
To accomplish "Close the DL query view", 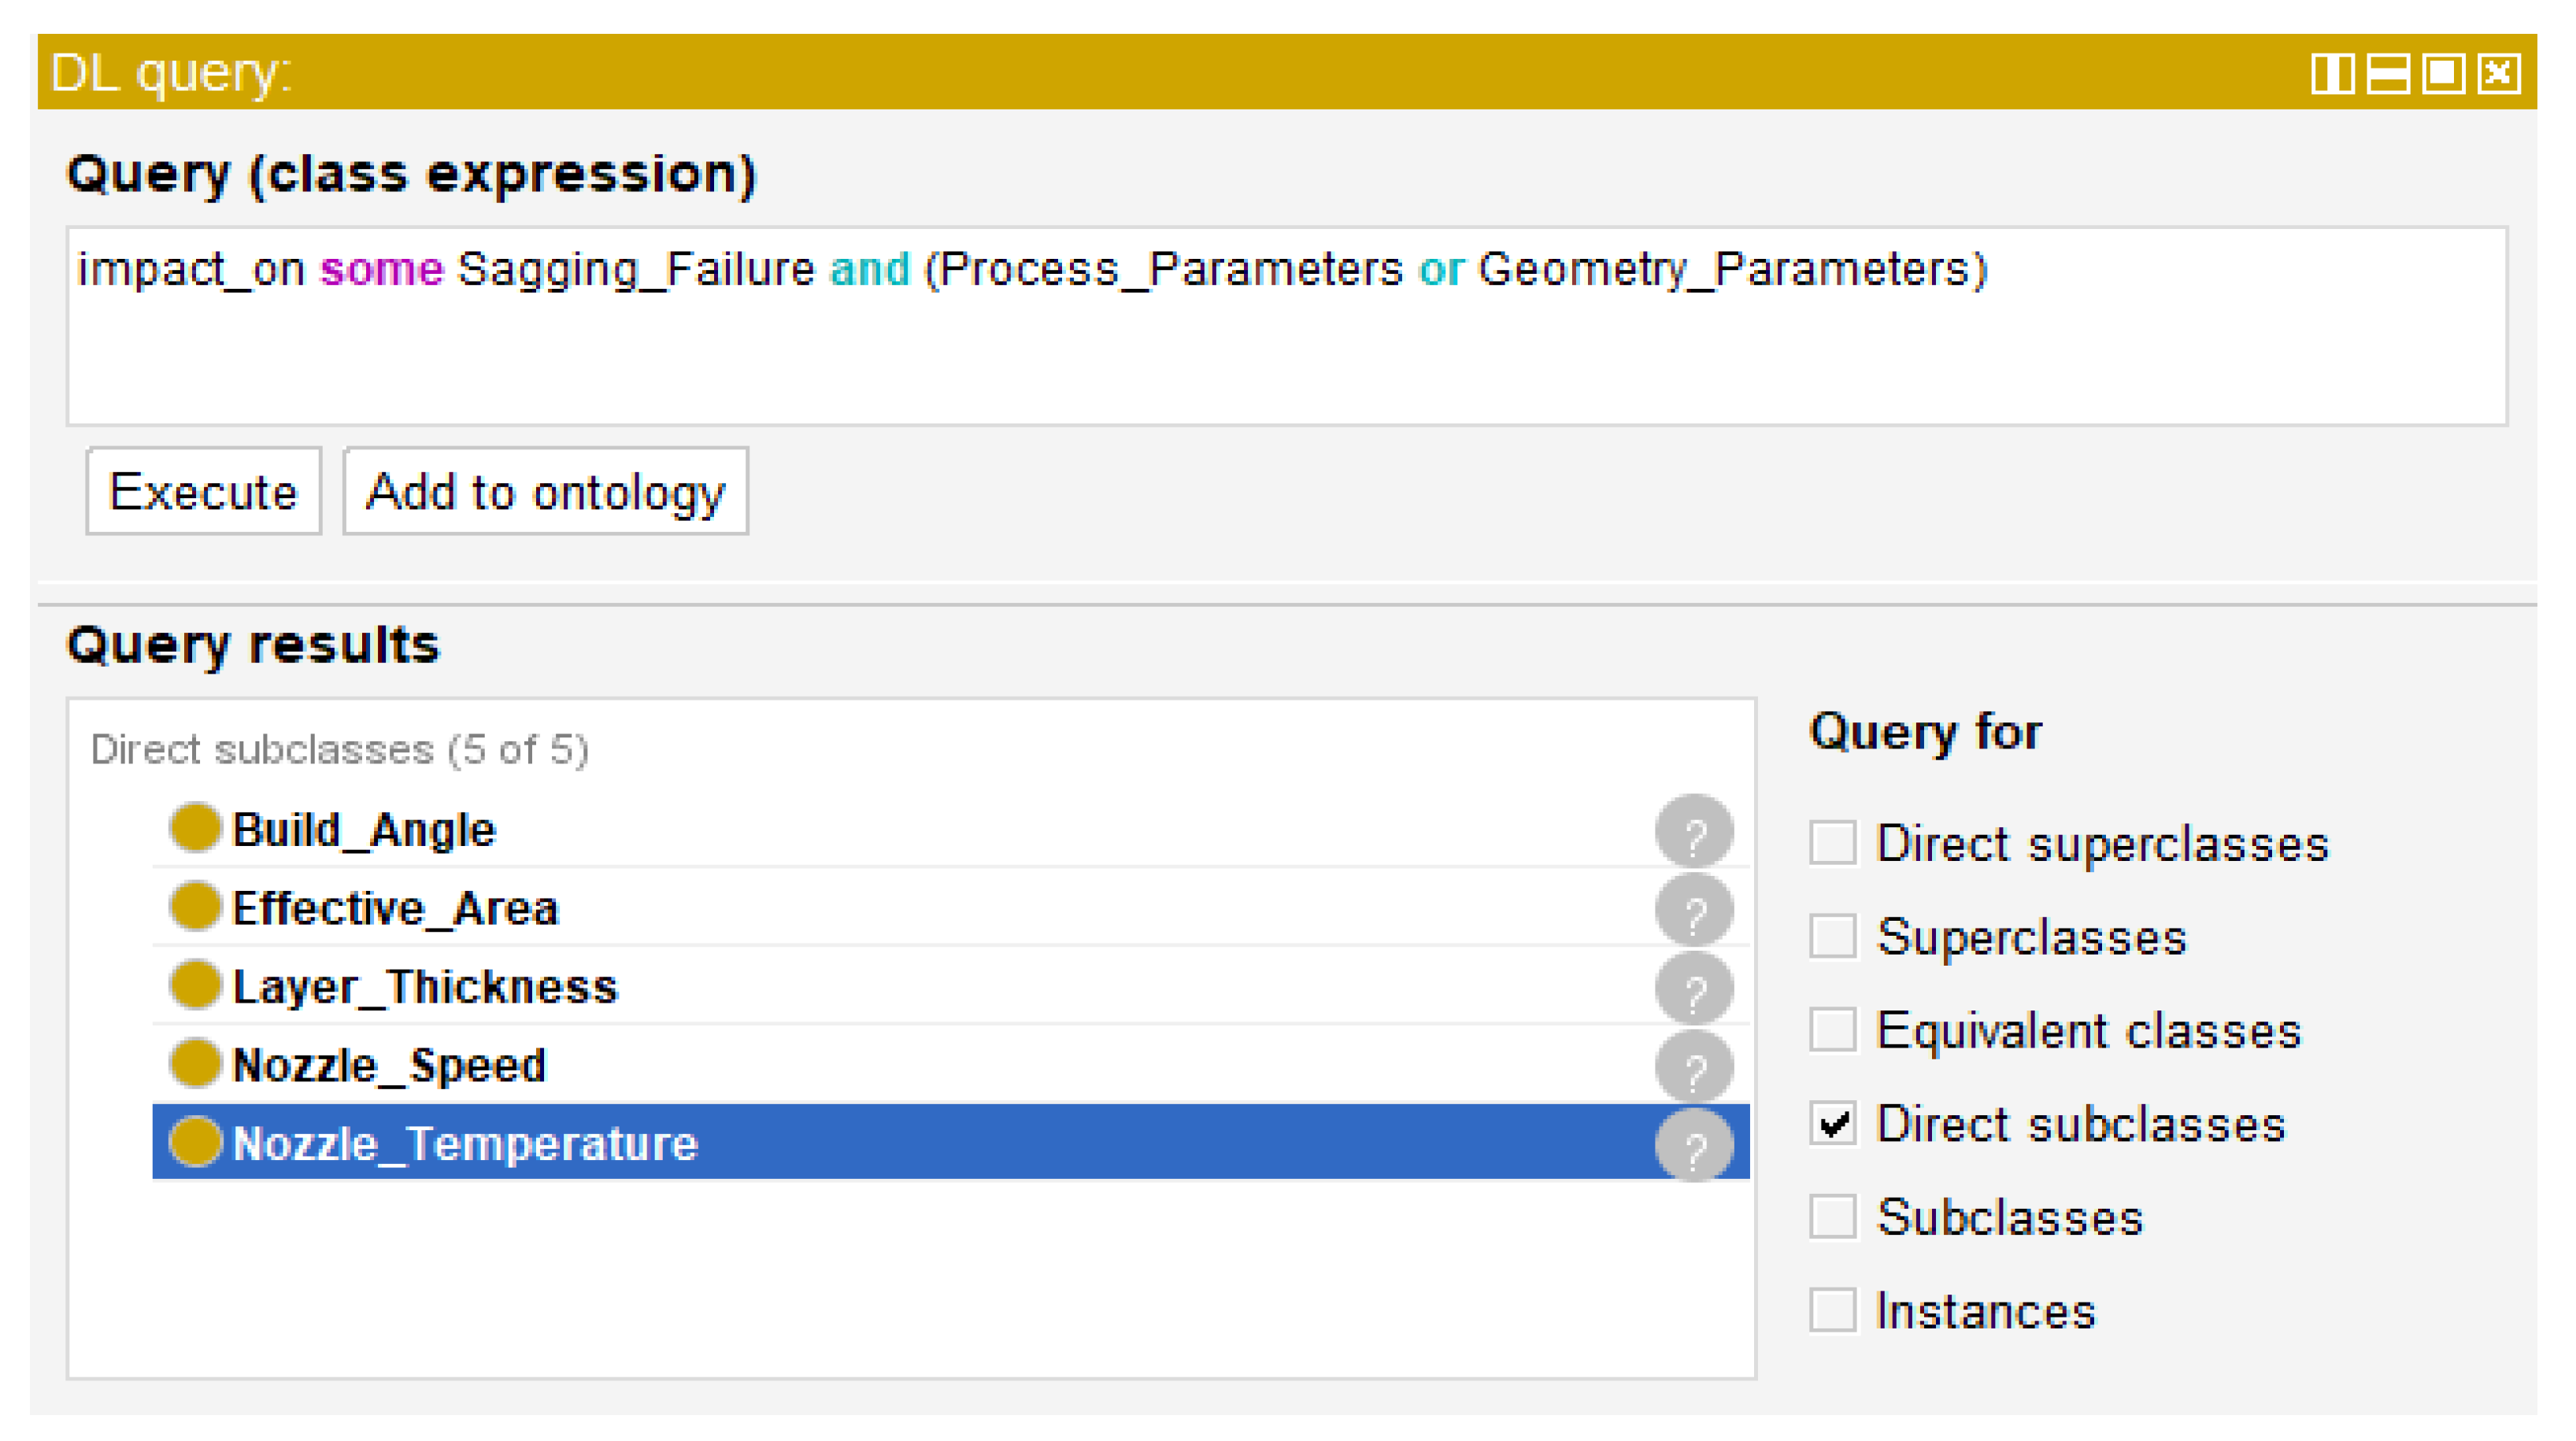I will pos(2498,73).
